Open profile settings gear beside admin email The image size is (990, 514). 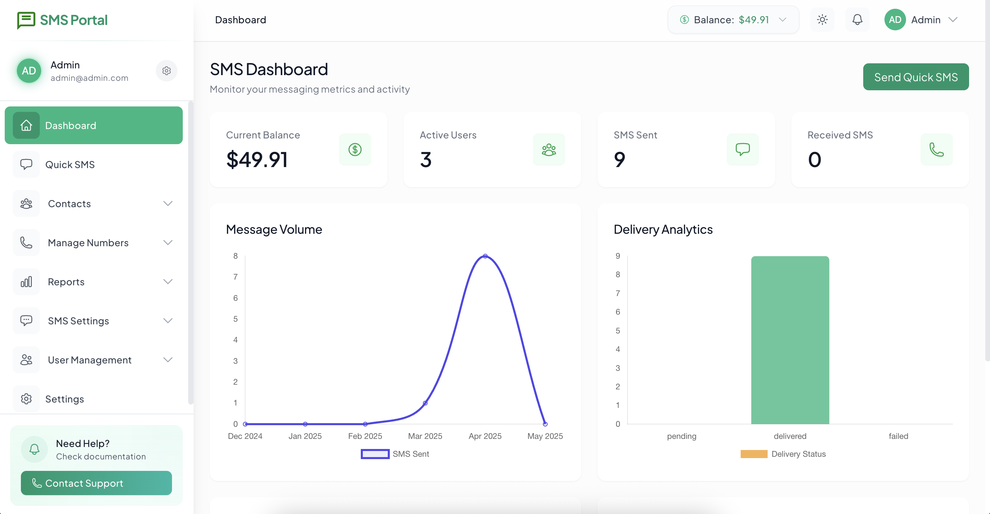[167, 71]
